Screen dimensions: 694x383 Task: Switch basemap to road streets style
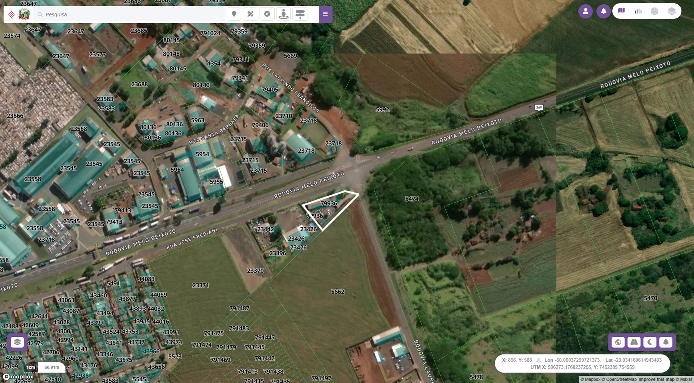[634, 342]
